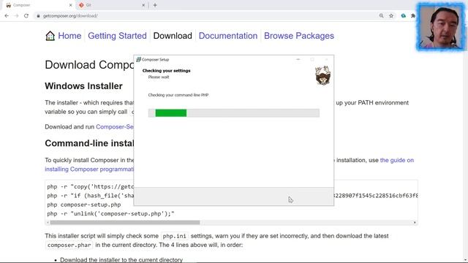Open the Home navigation link

tap(69, 36)
